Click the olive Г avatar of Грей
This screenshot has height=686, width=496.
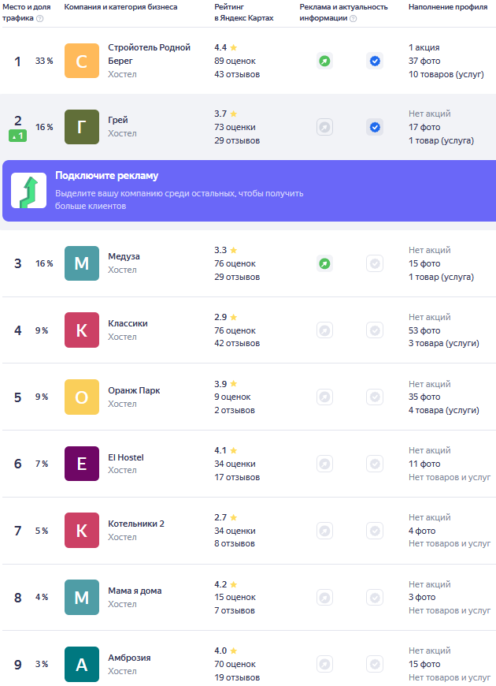pos(82,127)
